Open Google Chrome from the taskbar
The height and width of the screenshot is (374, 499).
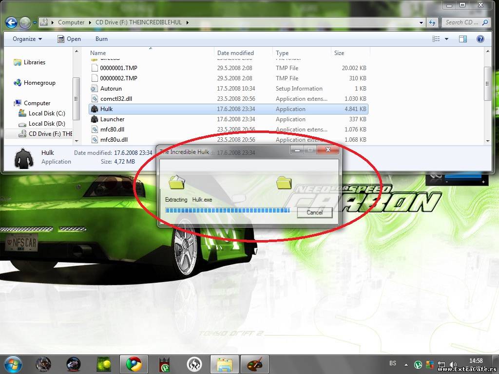point(134,364)
